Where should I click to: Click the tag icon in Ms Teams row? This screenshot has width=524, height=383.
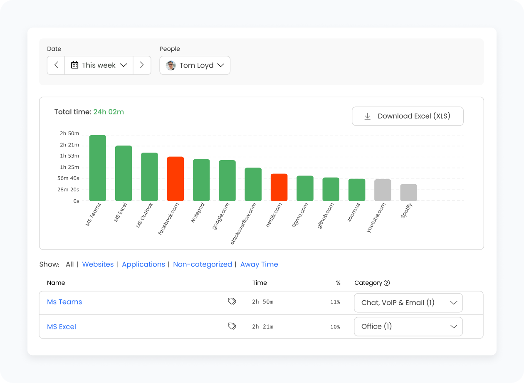click(x=232, y=301)
